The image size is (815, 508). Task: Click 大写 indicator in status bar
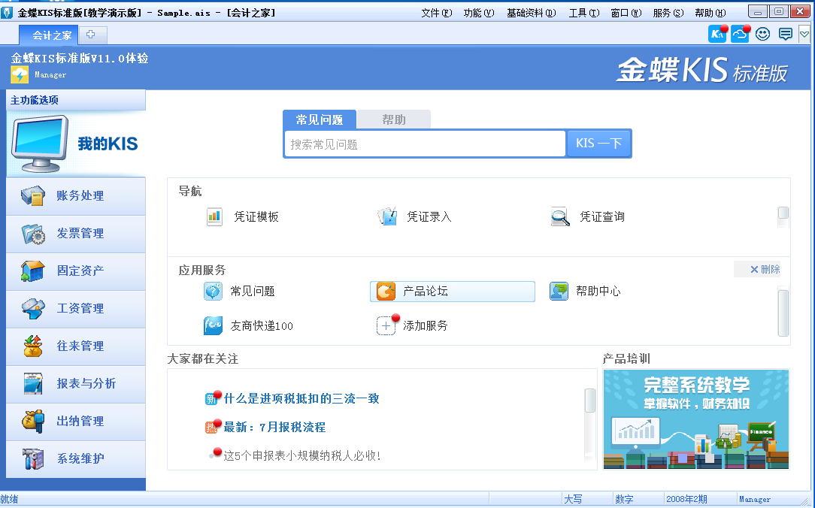tap(574, 499)
